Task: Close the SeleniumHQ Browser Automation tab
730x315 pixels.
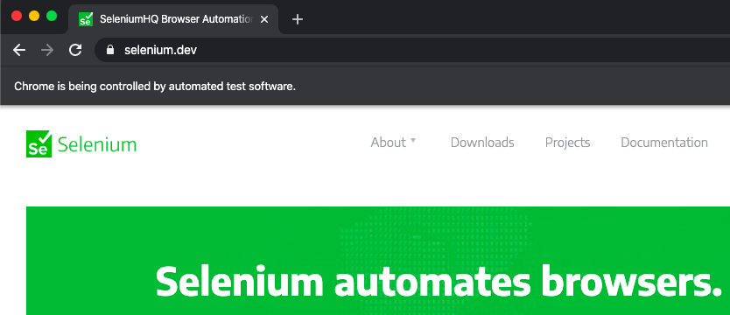Action: pos(264,19)
